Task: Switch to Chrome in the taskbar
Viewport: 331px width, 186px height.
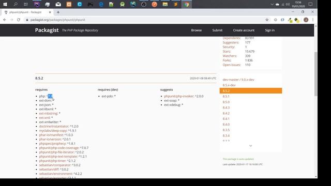Action: pyautogui.click(x=186, y=4)
